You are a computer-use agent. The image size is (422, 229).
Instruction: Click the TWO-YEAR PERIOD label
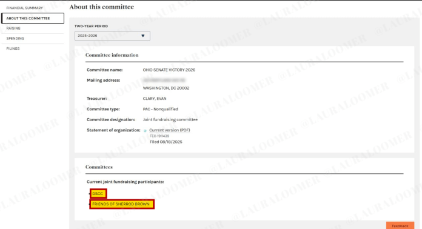click(91, 26)
